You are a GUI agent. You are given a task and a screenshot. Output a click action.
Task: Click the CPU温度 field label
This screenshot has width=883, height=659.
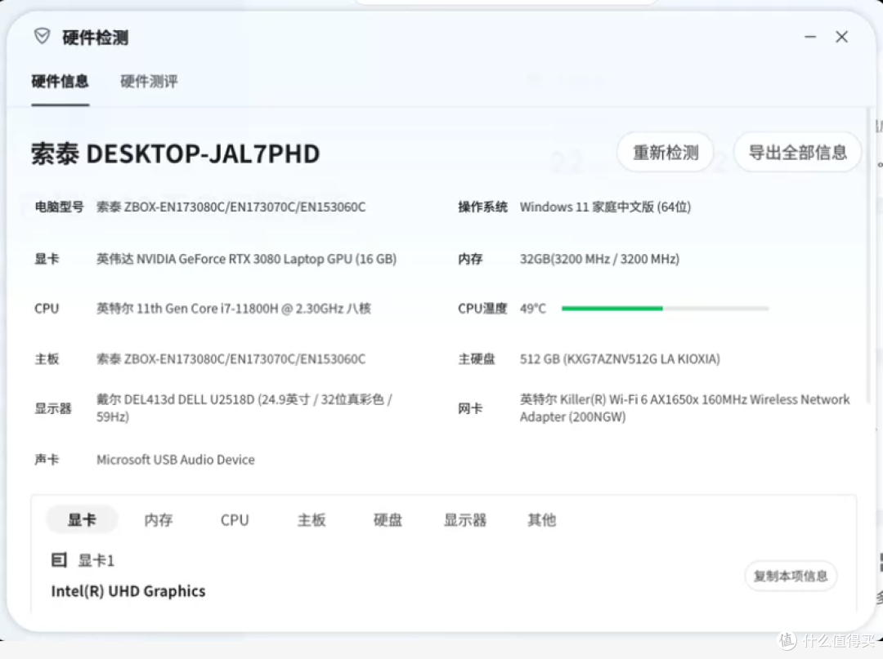point(482,308)
